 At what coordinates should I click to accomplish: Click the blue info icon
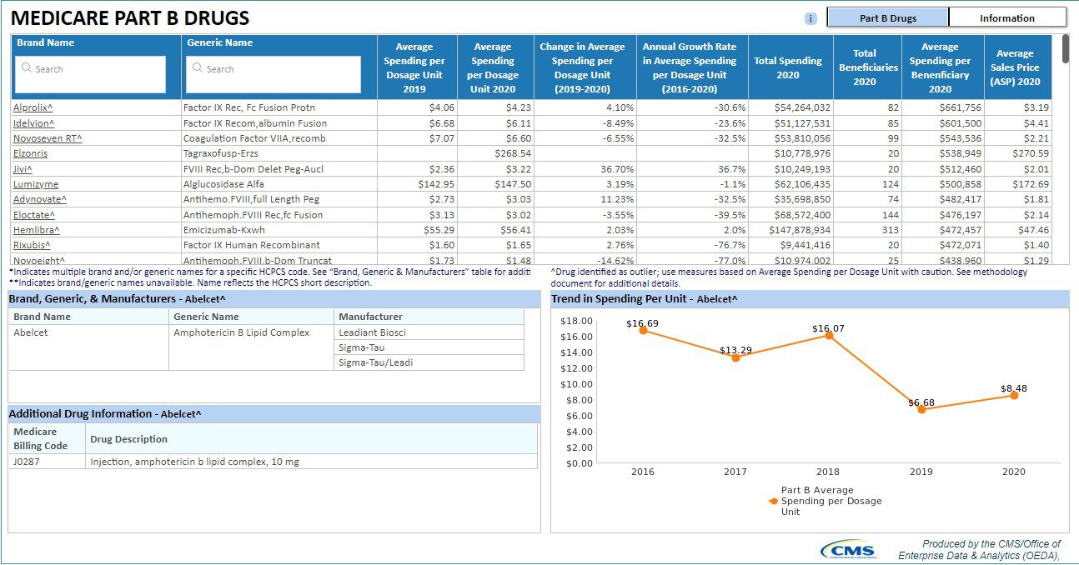tap(811, 18)
